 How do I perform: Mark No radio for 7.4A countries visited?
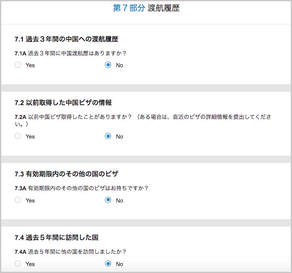108,264
